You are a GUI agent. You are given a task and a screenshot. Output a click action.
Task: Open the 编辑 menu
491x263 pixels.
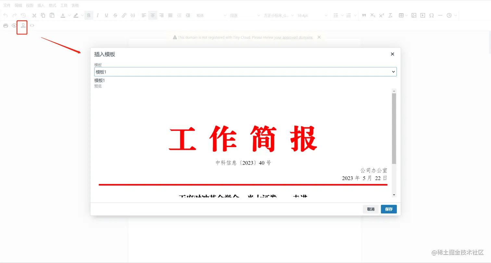coord(18,5)
